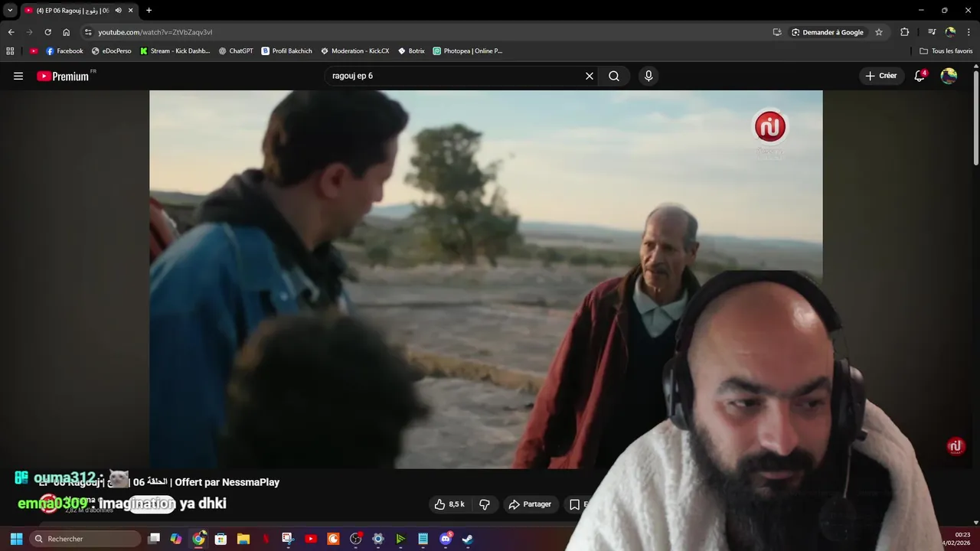The width and height of the screenshot is (980, 551).
Task: Click the Demander à Google button
Action: point(828,32)
